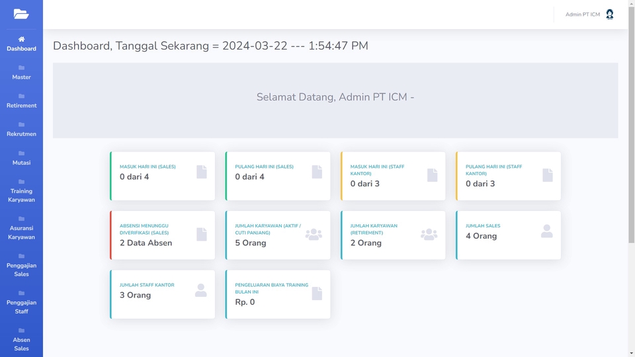Open the Mutasi menu item
The image size is (635, 357).
(21, 157)
